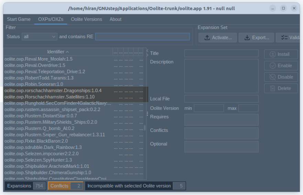Viewport: 303px width, 195px height.
Task: Click the Delete button label
Action: pos(284,88)
